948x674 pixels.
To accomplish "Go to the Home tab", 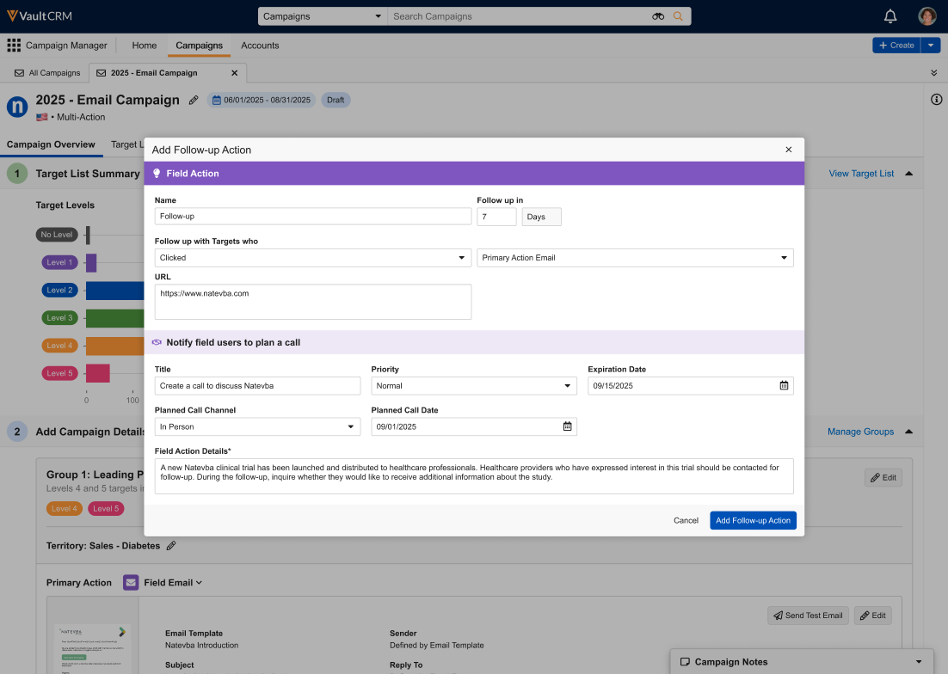I will click(145, 46).
